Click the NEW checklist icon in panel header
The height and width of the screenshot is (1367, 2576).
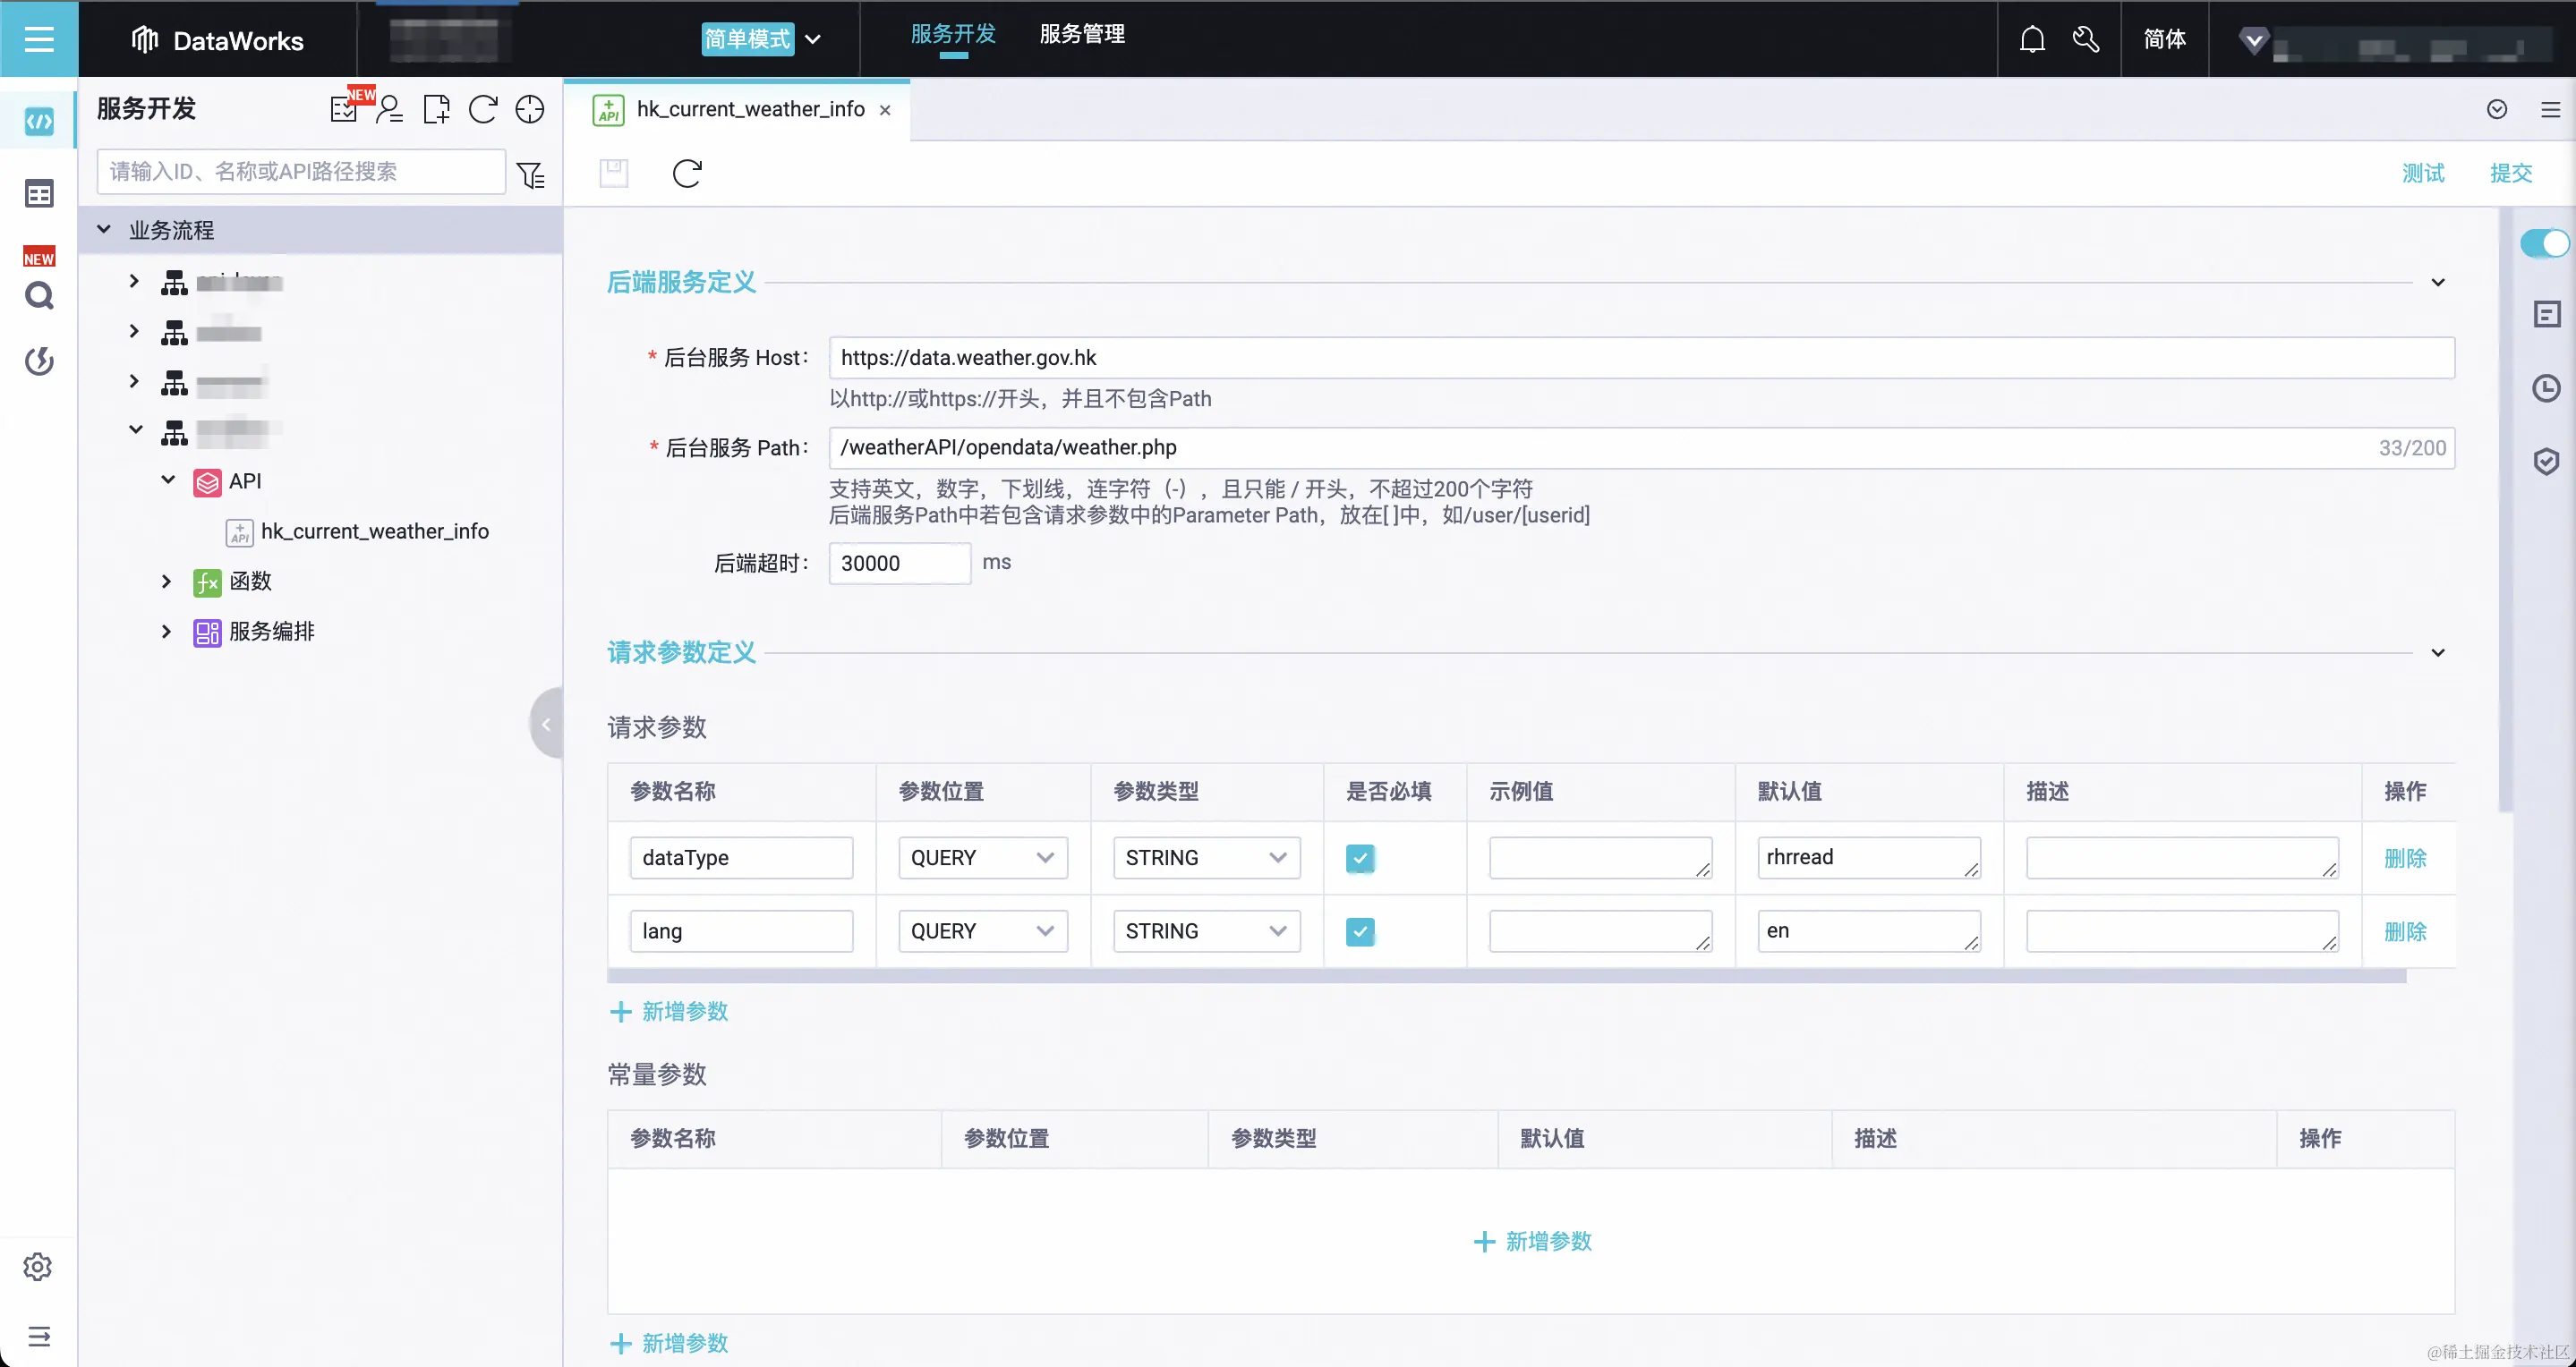[x=344, y=109]
